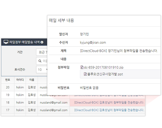162x128 pixels.
Task: Select row number 17 cell
Action: coord(8,110)
